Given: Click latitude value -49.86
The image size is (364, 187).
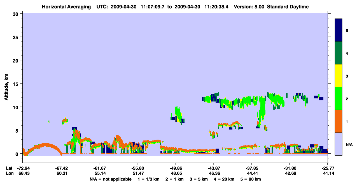Looking at the screenshot, I should (175, 168).
